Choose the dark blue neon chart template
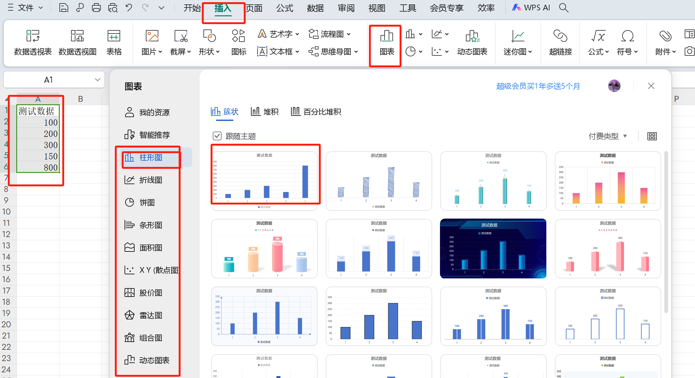 [x=493, y=248]
